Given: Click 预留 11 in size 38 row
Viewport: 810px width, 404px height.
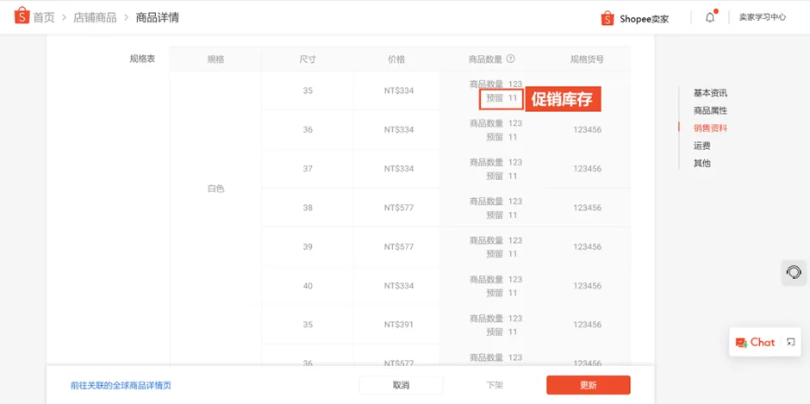Looking at the screenshot, I should (x=502, y=214).
